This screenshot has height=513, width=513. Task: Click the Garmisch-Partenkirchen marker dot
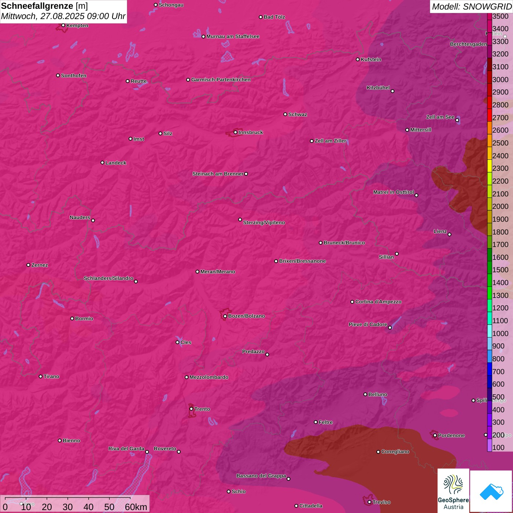(188, 80)
